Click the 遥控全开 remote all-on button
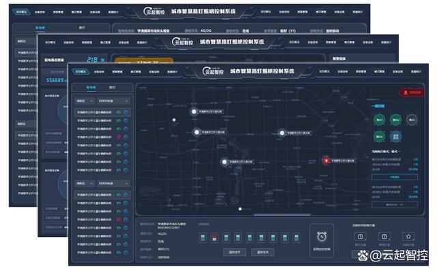Viewport: 437px width, 271px height. tap(235, 252)
